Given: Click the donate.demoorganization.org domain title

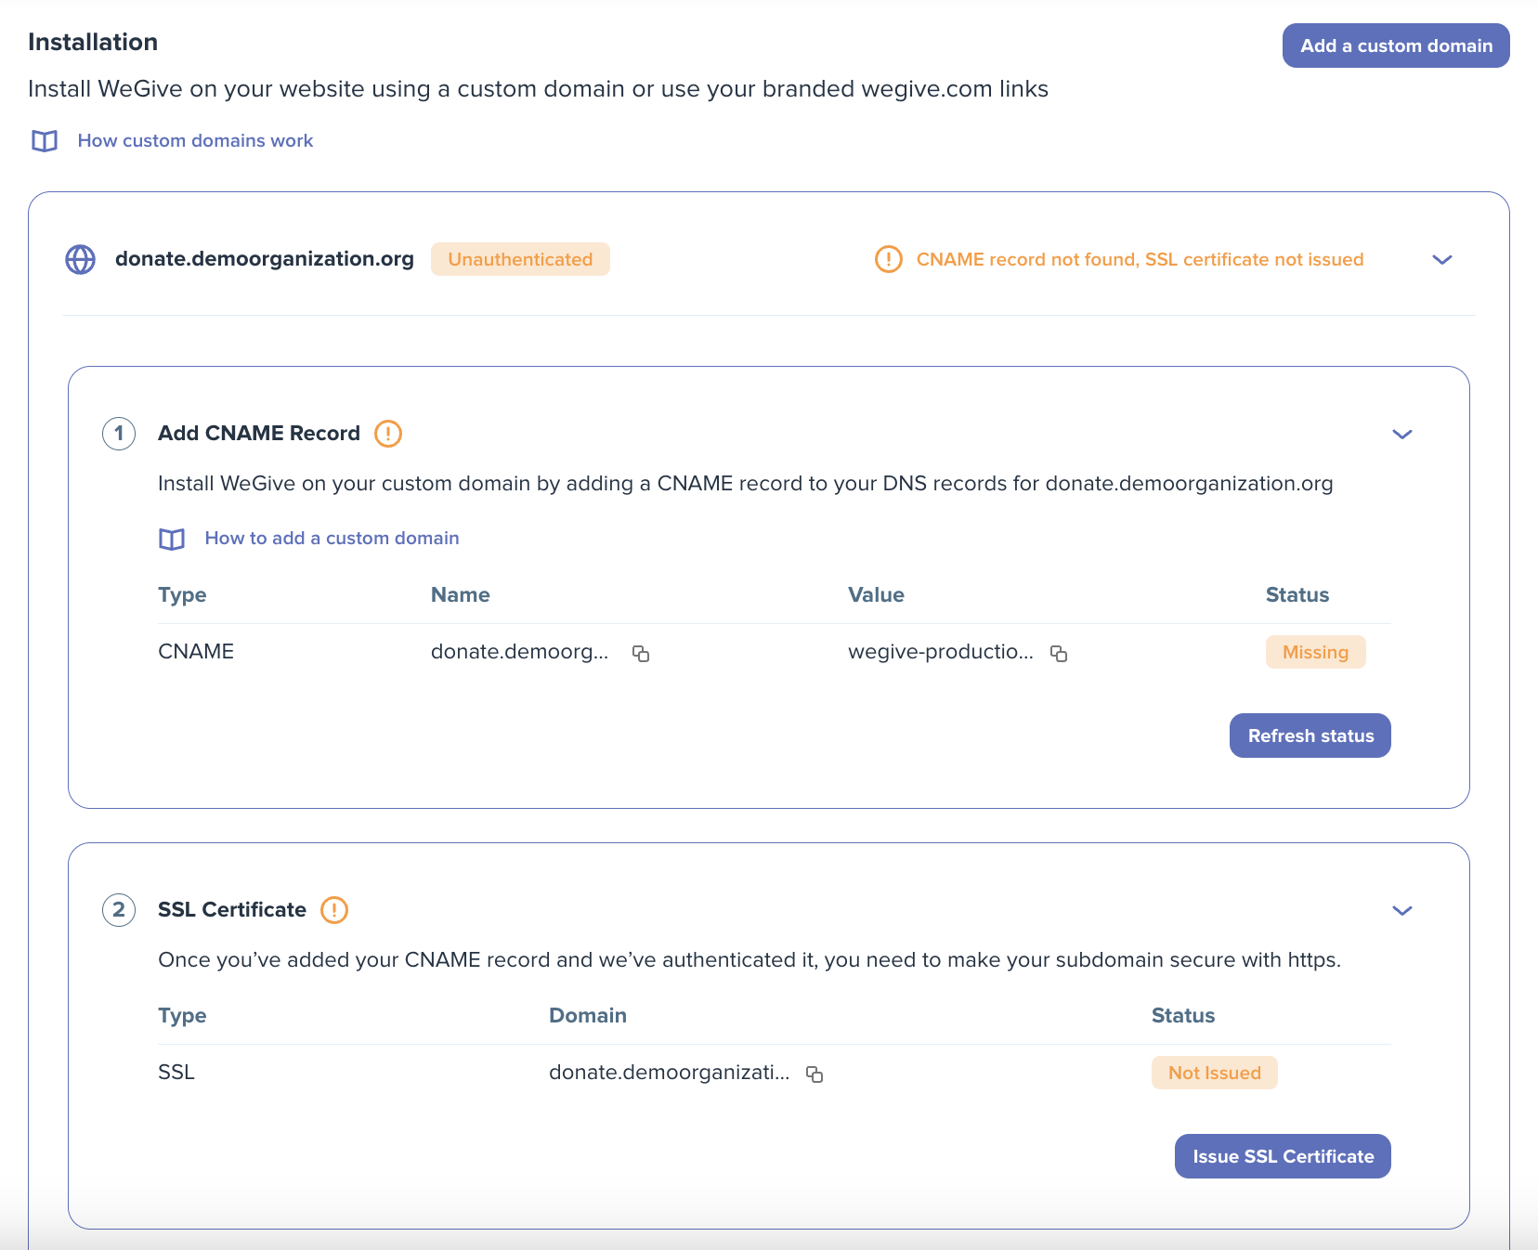Looking at the screenshot, I should click(x=265, y=259).
